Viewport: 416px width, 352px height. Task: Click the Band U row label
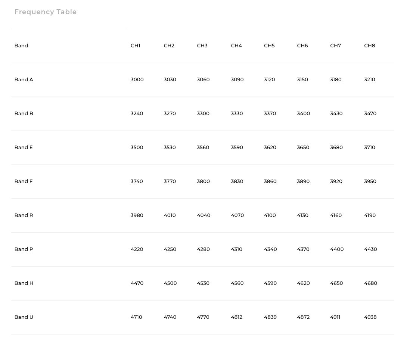click(x=24, y=317)
